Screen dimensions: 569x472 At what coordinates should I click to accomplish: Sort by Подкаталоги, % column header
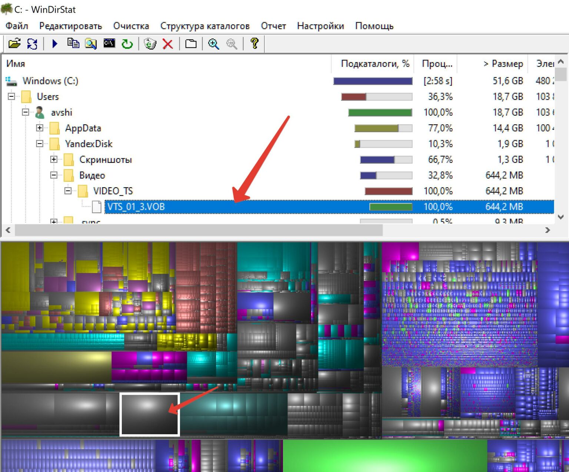pos(372,64)
